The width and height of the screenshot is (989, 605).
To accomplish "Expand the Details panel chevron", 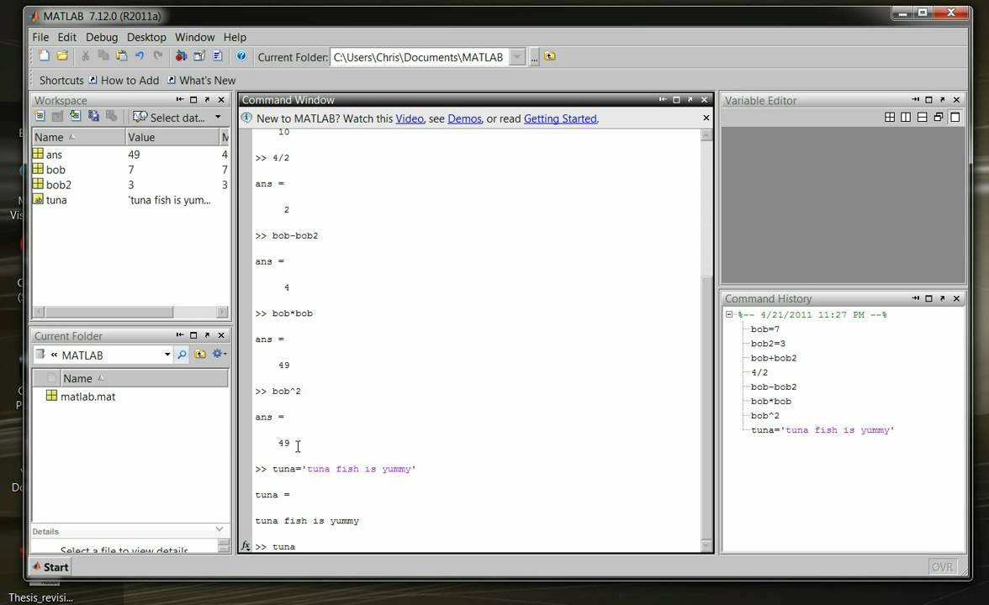I will click(x=219, y=529).
